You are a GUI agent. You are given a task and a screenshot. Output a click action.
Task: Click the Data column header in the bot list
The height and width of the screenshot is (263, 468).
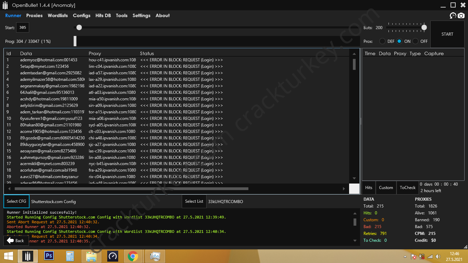point(26,53)
